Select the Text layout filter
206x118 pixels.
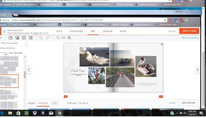(x=11, y=53)
